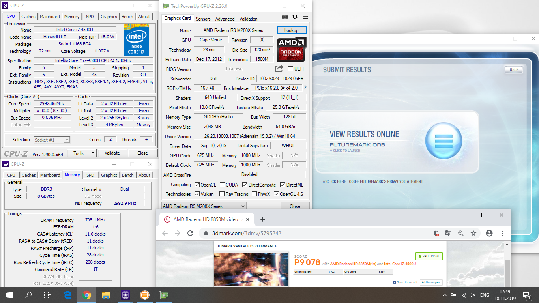This screenshot has width=539, height=303.
Task: Open the GPU-Z hamburger menu
Action: tap(305, 17)
